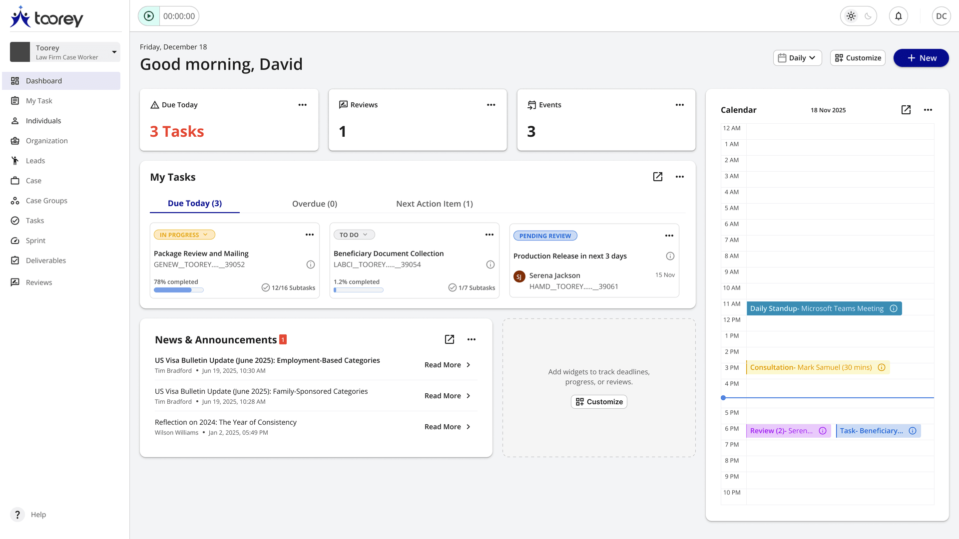This screenshot has height=539, width=959.
Task: Switch to the Overdue tab
Action: point(314,204)
